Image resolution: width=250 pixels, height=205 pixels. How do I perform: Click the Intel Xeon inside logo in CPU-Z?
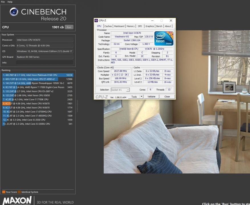tap(164, 38)
